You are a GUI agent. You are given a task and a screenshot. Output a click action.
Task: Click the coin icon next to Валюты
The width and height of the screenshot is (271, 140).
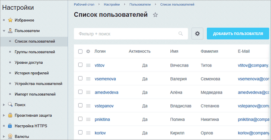click(10, 137)
